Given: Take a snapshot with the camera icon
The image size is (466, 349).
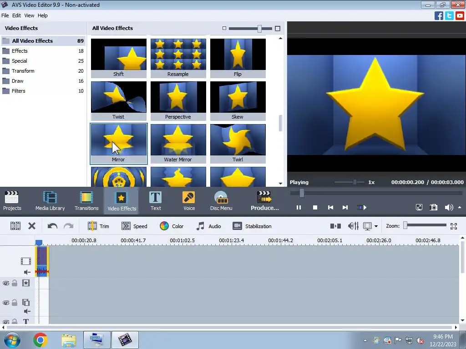Looking at the screenshot, I should (x=434, y=207).
